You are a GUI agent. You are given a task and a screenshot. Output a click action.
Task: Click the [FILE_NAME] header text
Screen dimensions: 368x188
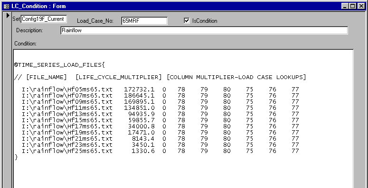point(47,77)
